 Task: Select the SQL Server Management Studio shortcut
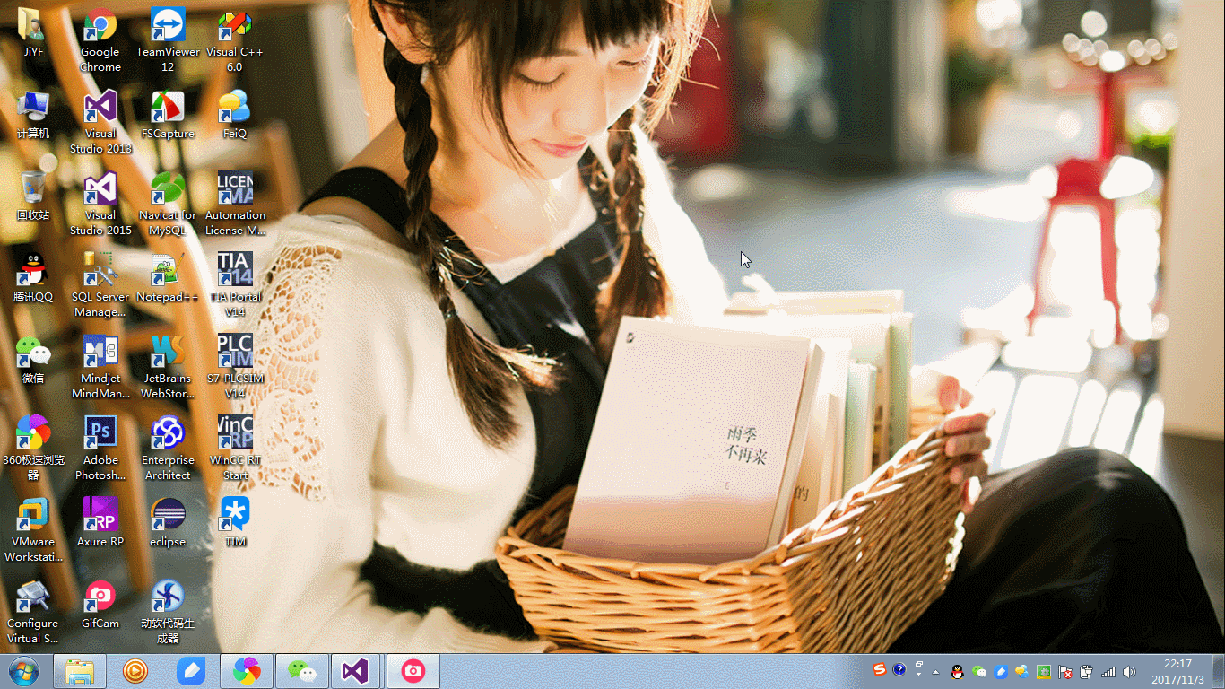tap(100, 285)
